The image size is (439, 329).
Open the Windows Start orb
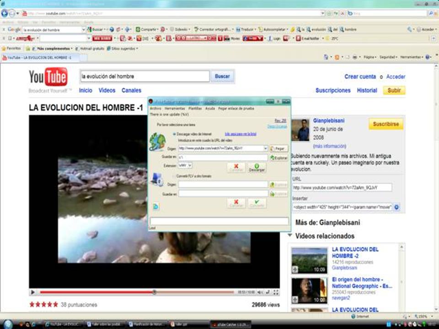point(8,324)
